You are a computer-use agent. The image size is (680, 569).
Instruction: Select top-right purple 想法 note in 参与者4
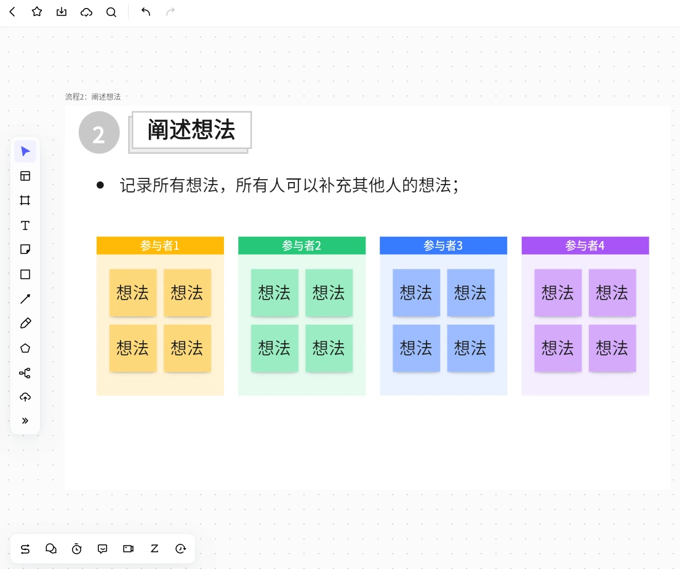pyautogui.click(x=612, y=293)
